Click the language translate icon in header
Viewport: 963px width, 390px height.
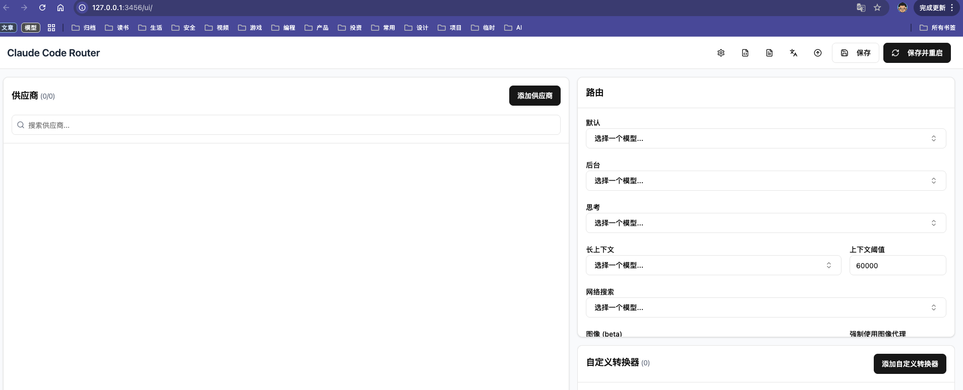tap(794, 53)
